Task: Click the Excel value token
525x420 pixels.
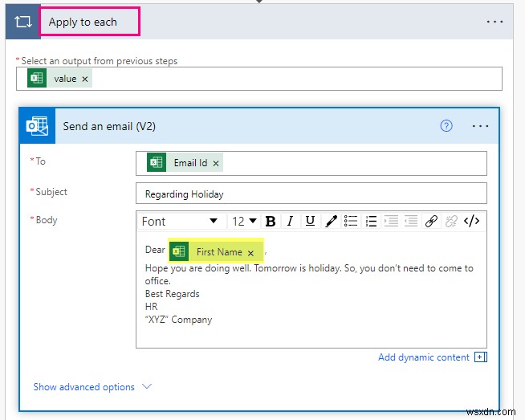Action: [59, 79]
